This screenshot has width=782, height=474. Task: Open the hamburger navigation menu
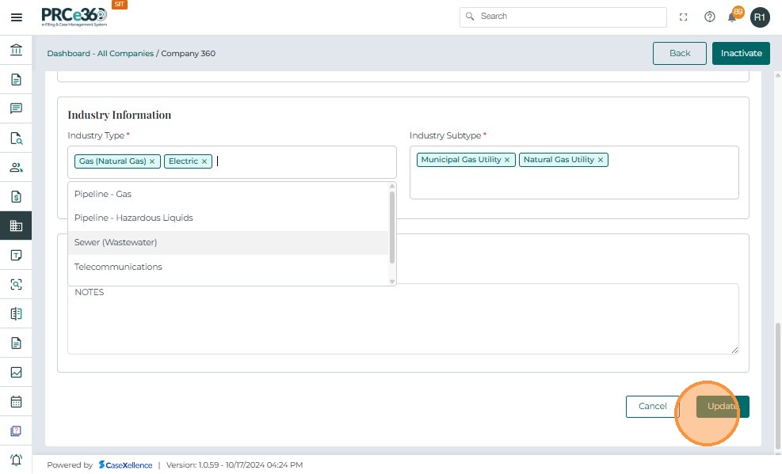(16, 17)
